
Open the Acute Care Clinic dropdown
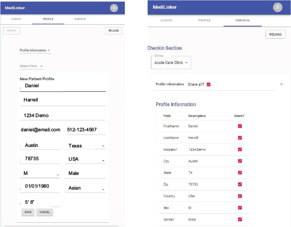(171, 63)
